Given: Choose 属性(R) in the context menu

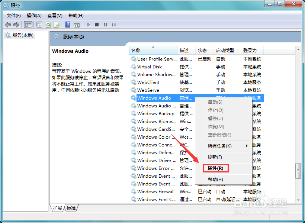Looking at the screenshot, I should tap(215, 168).
